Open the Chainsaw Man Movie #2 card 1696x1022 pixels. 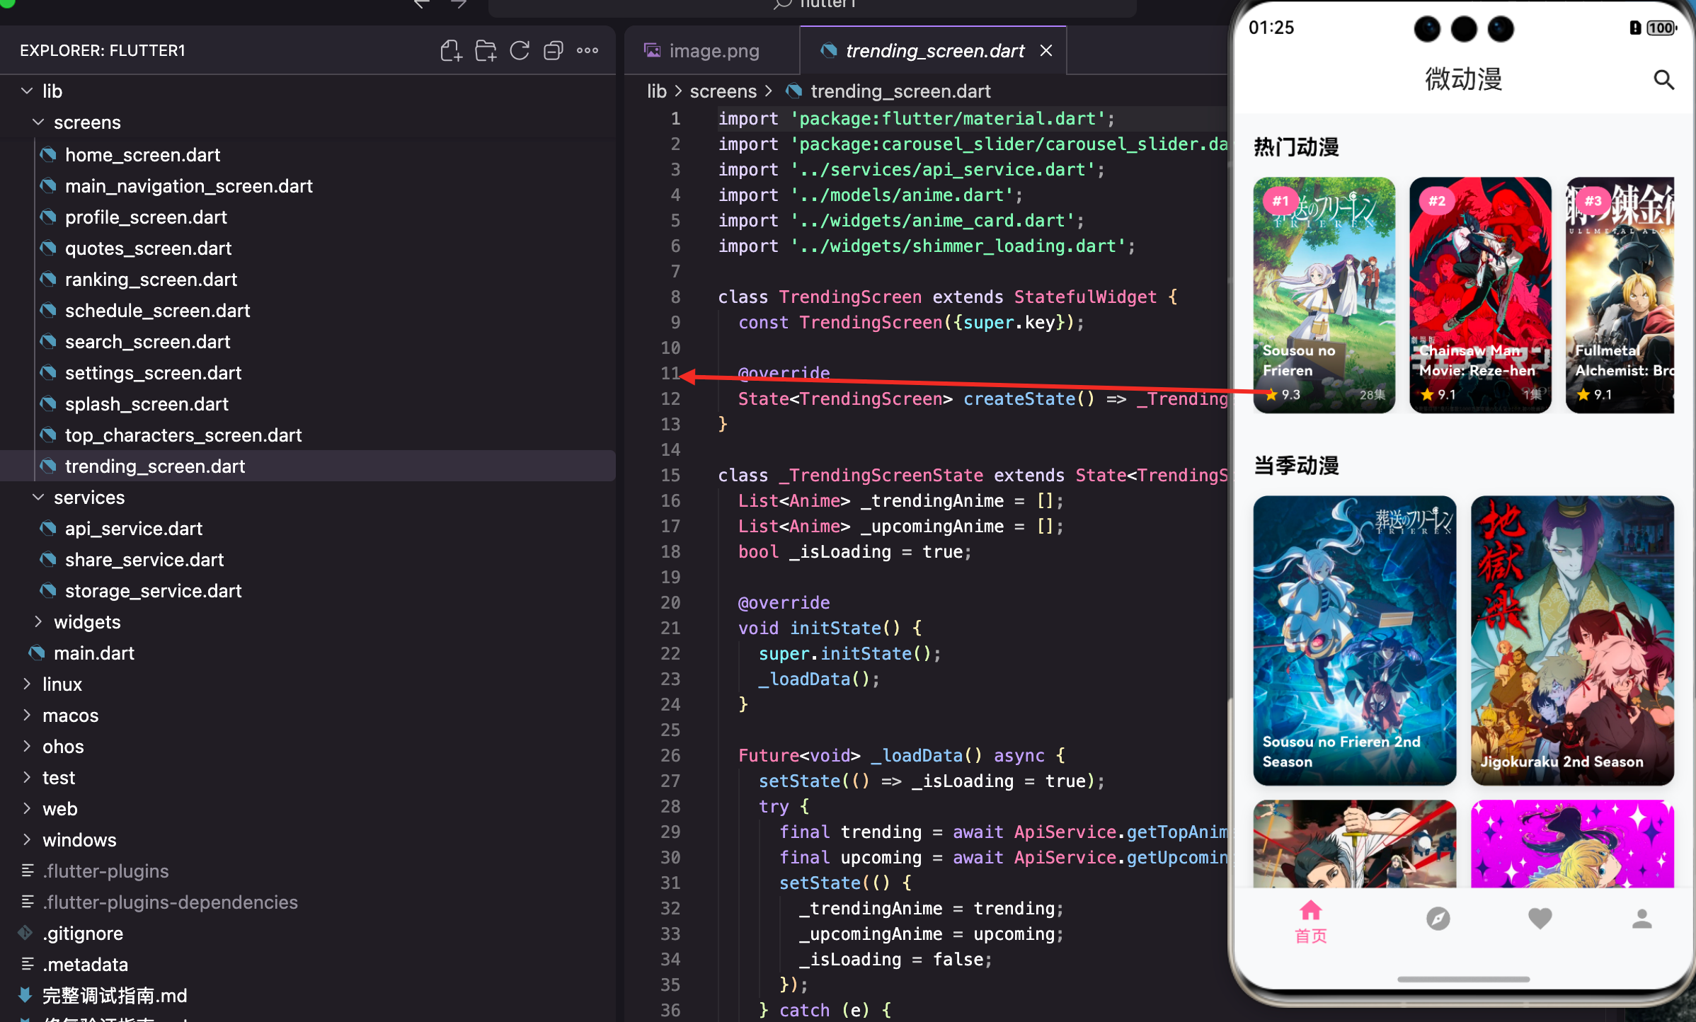1480,294
